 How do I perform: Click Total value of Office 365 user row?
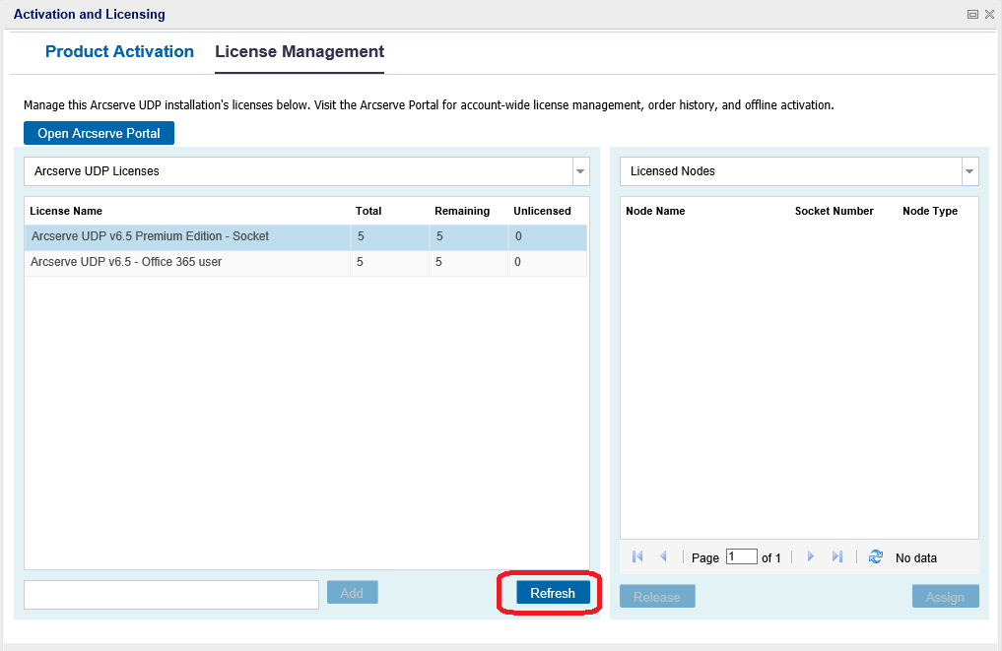pyautogui.click(x=360, y=262)
